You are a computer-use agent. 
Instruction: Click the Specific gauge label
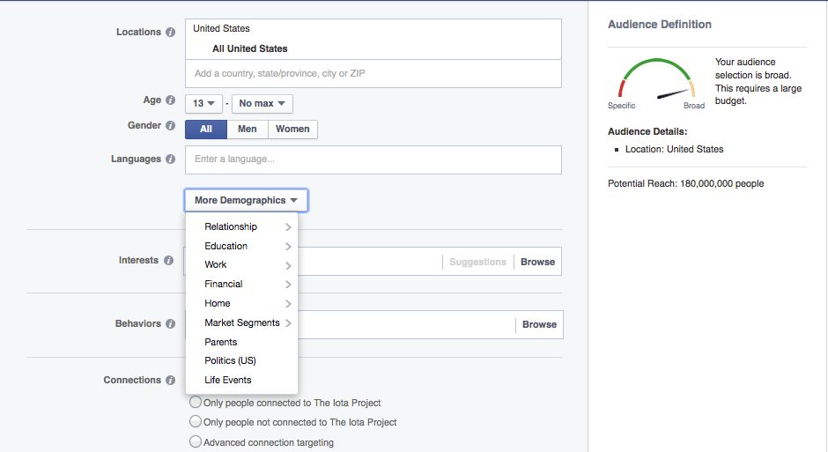click(622, 106)
